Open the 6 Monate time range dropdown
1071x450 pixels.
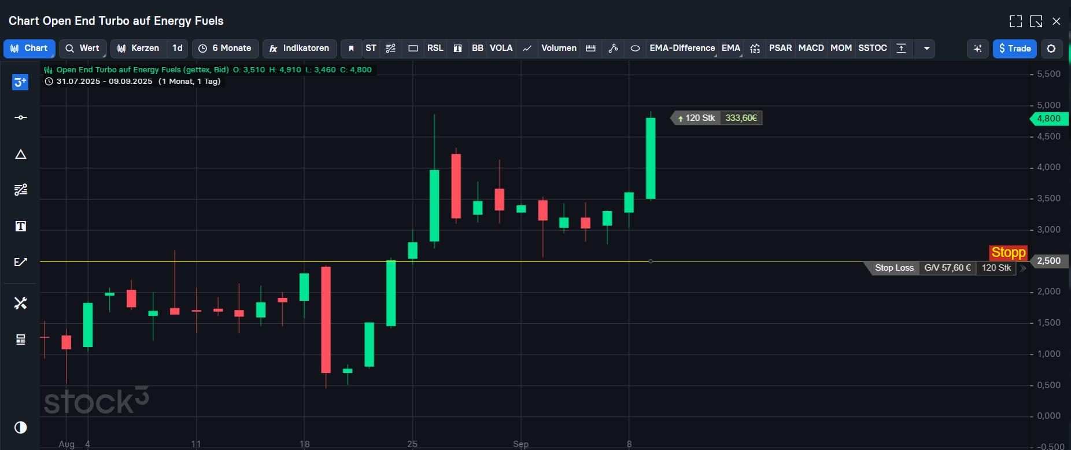(226, 49)
